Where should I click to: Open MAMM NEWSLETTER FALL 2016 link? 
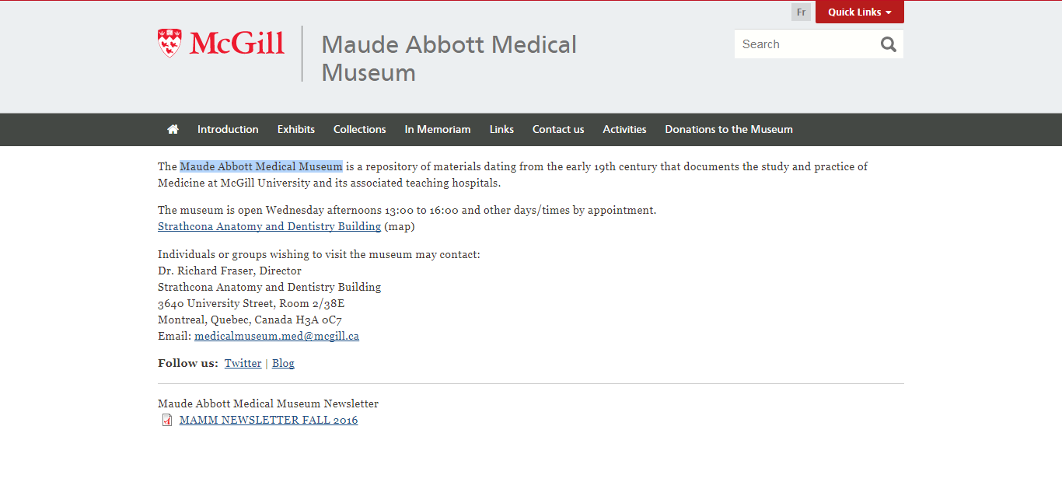coord(268,420)
